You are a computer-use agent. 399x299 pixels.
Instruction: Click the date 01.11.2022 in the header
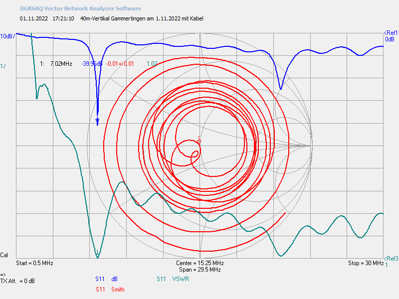[x=34, y=18]
